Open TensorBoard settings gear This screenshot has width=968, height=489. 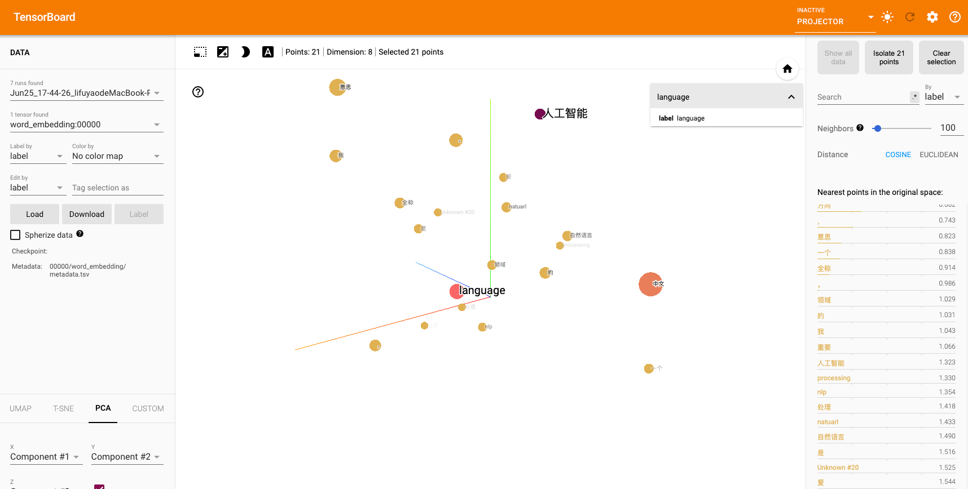[x=932, y=17]
